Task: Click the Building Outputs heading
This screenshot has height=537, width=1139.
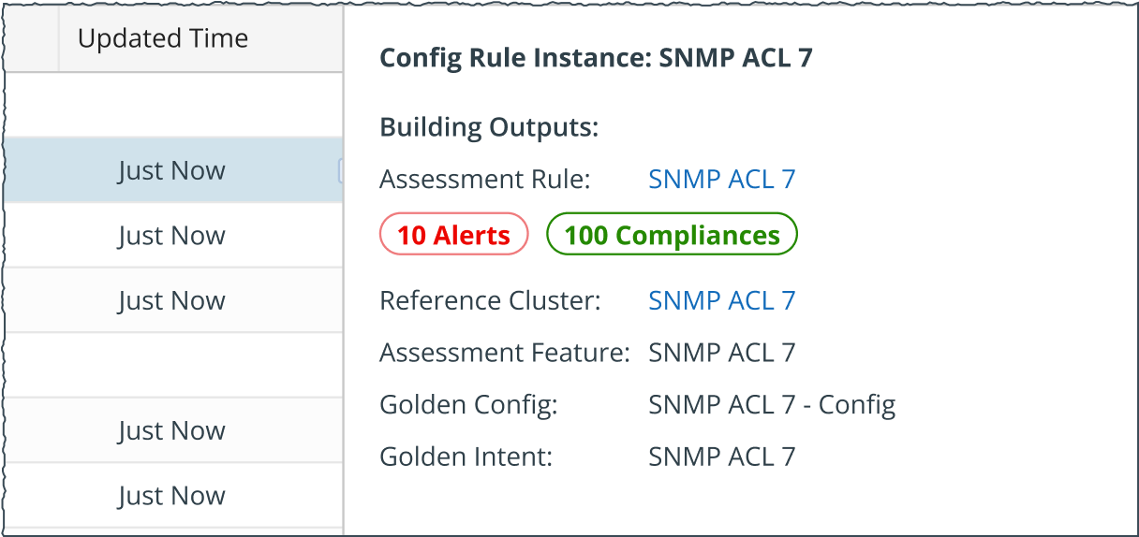Action: 489,127
